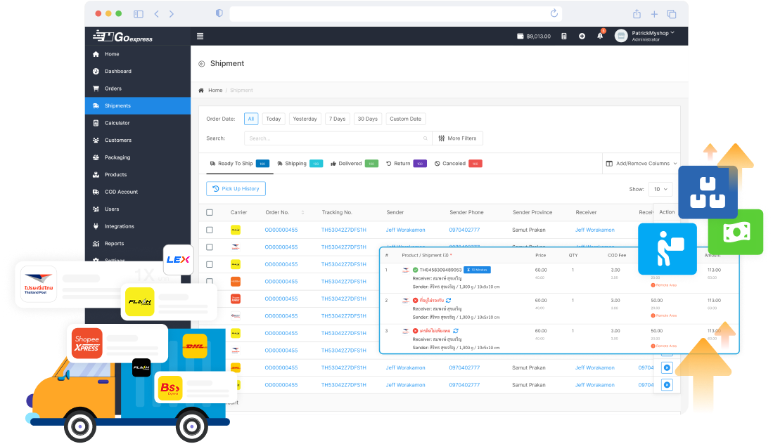
Task: Open the notifications bell
Action: tap(600, 36)
